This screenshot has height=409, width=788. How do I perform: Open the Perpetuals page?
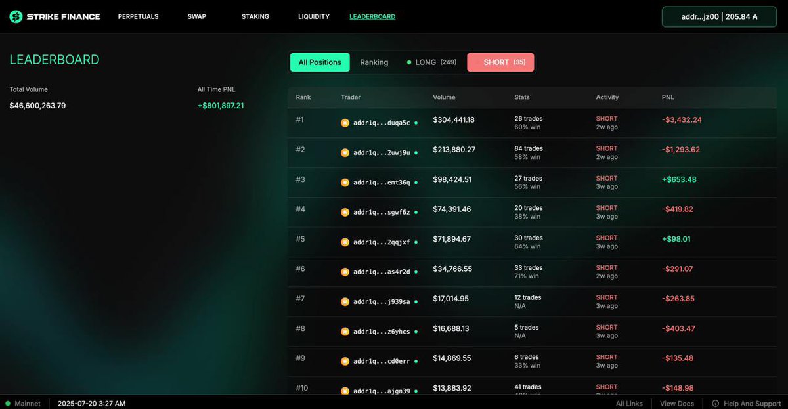138,16
